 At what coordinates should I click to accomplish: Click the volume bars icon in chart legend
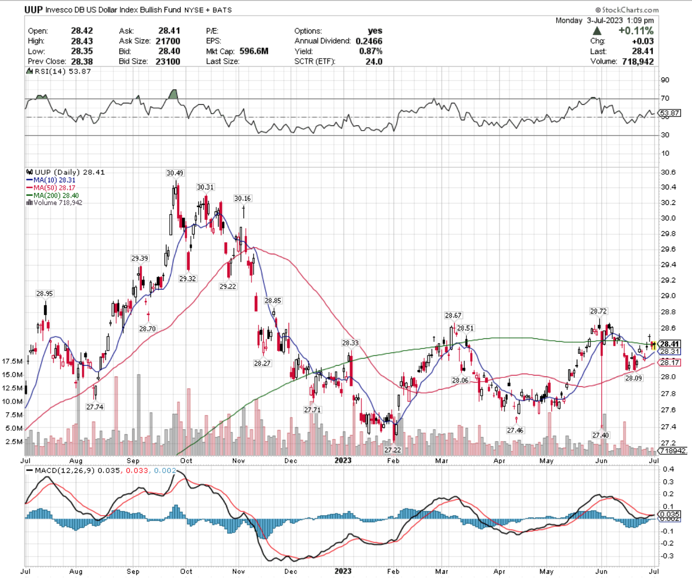pyautogui.click(x=30, y=203)
